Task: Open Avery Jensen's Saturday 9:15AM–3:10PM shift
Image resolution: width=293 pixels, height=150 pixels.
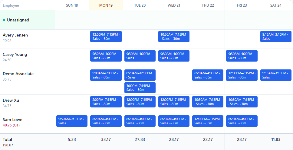Action: click(276, 37)
